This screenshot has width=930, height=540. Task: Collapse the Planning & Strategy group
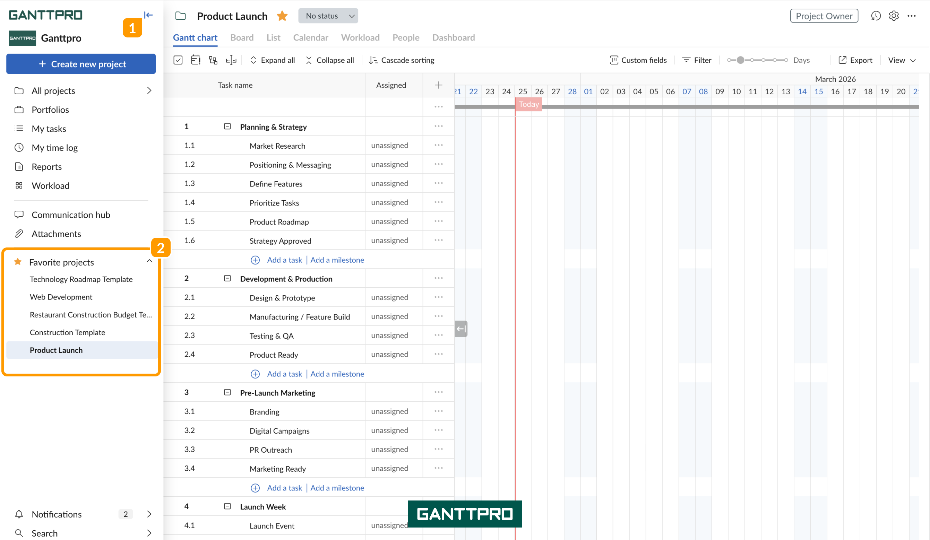[227, 127]
